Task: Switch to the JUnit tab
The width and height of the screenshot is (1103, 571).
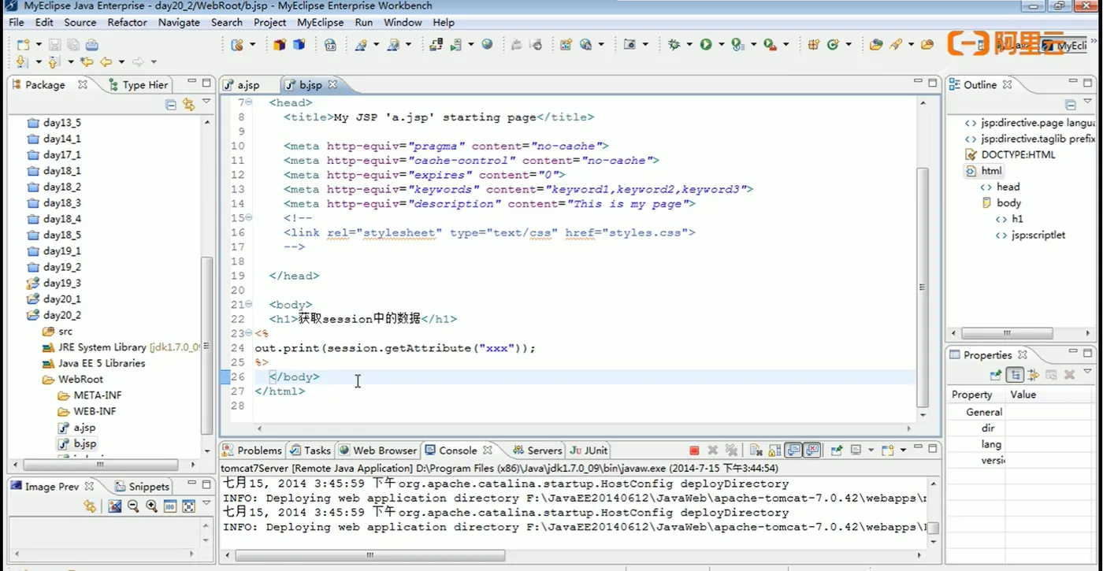Action: (x=589, y=450)
